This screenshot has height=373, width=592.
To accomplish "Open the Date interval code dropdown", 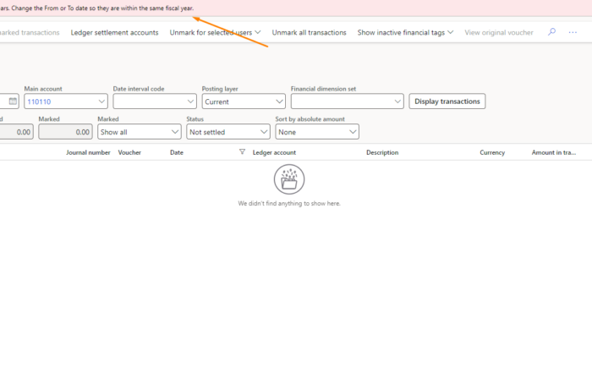I will point(190,101).
